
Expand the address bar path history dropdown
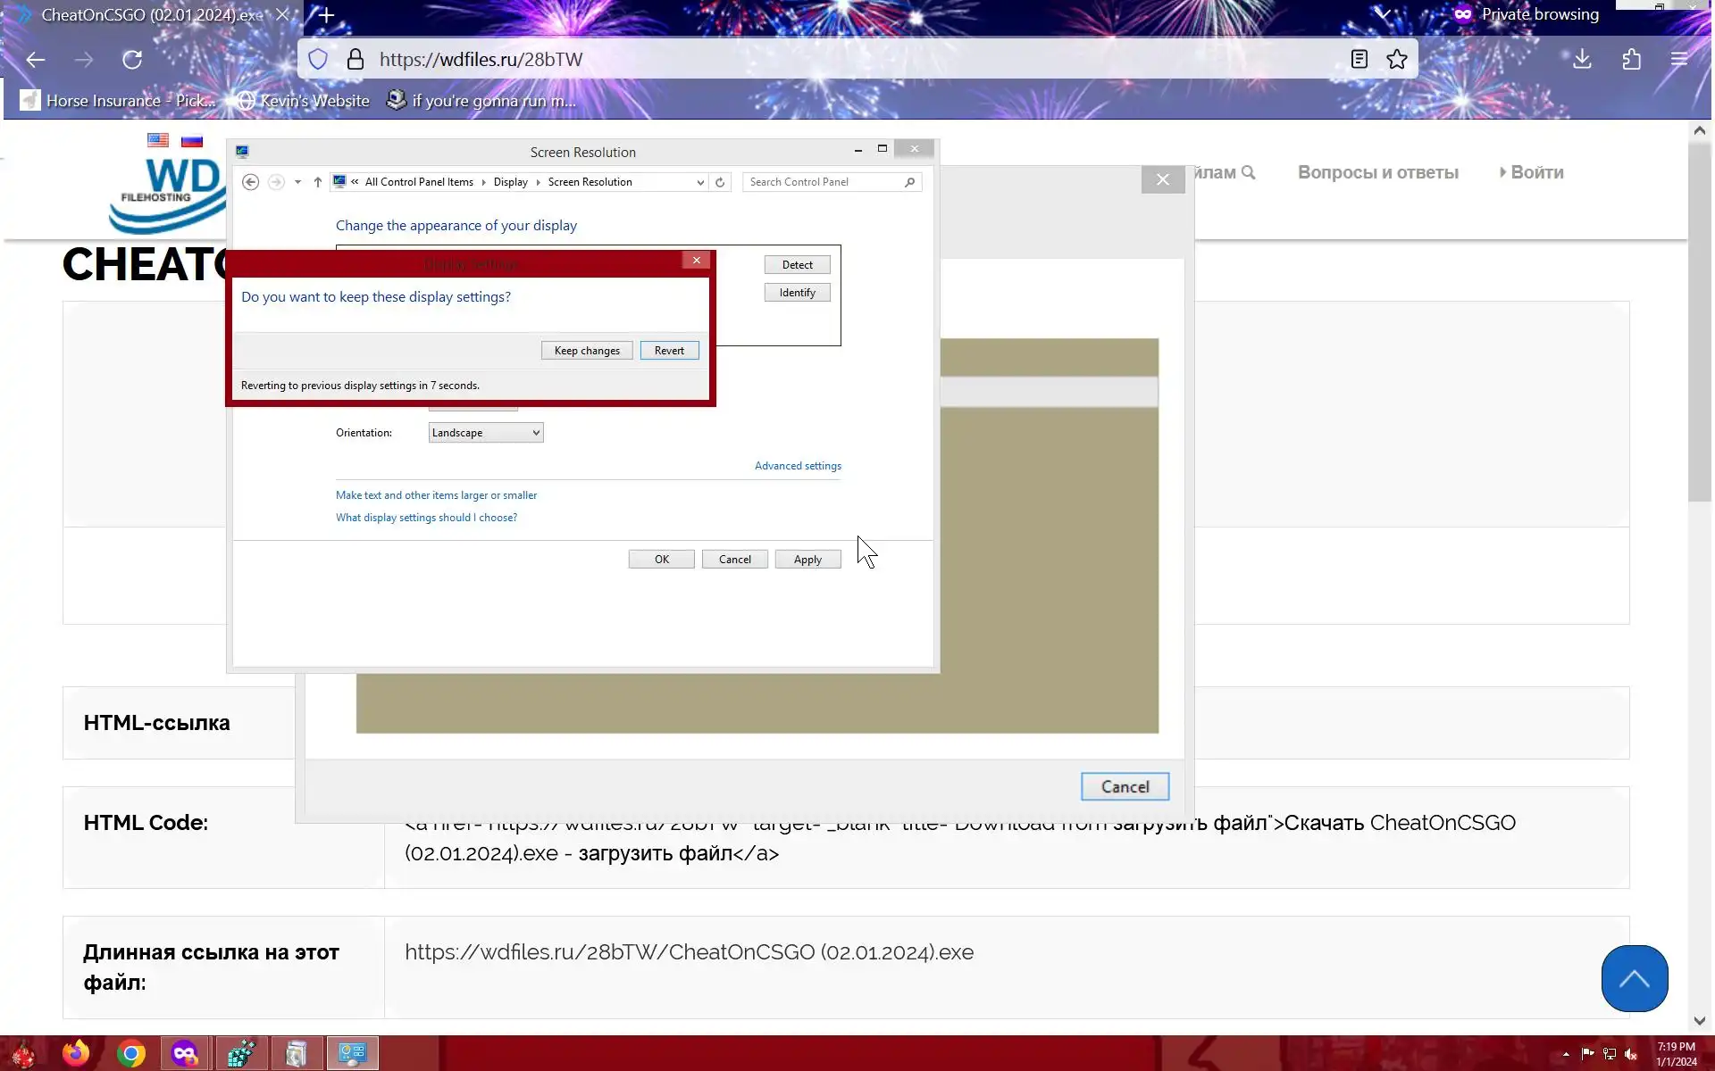coord(700,182)
